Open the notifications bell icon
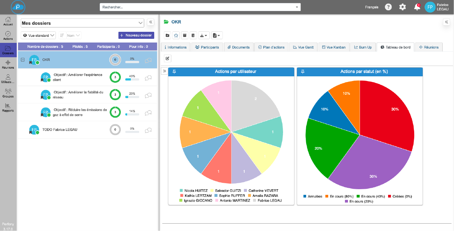 417,7
